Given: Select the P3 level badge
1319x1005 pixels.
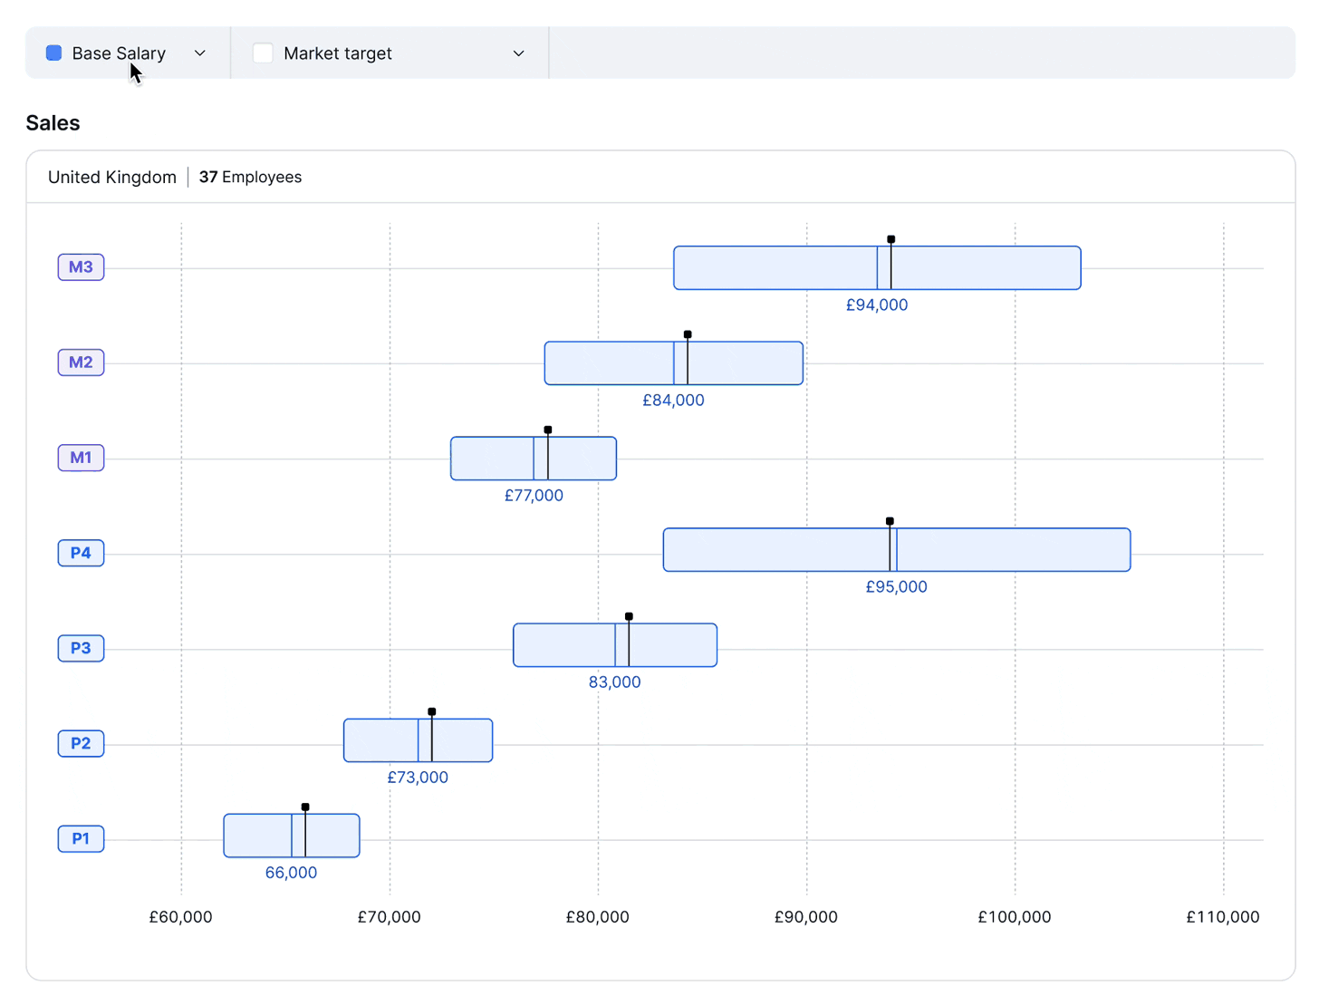Looking at the screenshot, I should (81, 648).
